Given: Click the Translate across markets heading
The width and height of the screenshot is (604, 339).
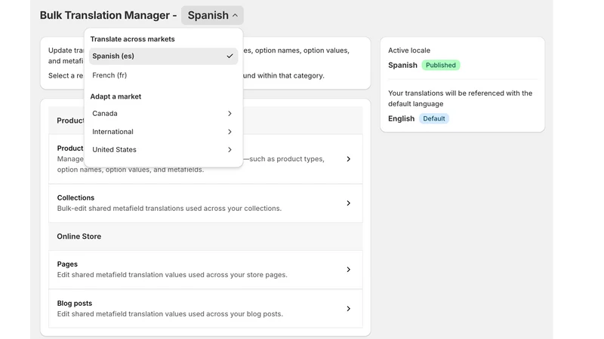Looking at the screenshot, I should coord(133,39).
